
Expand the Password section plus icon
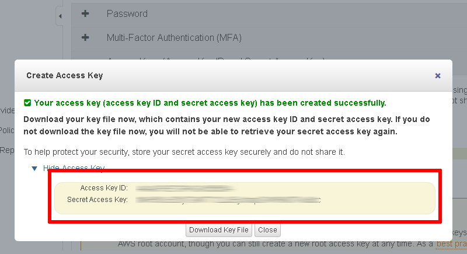point(85,13)
